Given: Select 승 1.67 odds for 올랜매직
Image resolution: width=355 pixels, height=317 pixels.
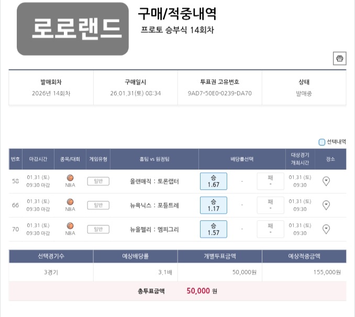Looking at the screenshot, I should [213, 181].
